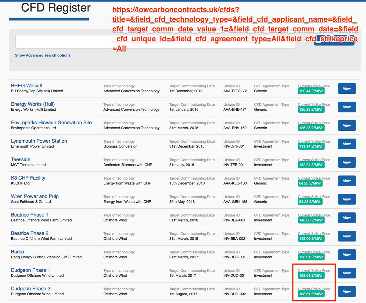Image resolution: width=366 pixels, height=303 pixels.
Task: Show Advanced search options
Action: click(x=43, y=55)
